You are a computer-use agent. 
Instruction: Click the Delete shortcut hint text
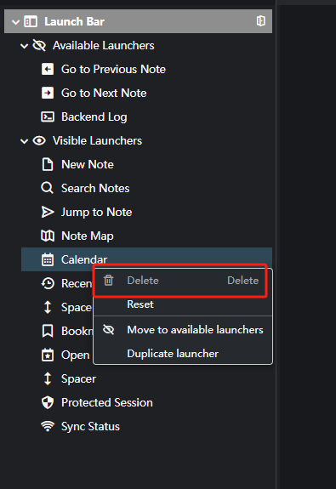pyautogui.click(x=242, y=281)
